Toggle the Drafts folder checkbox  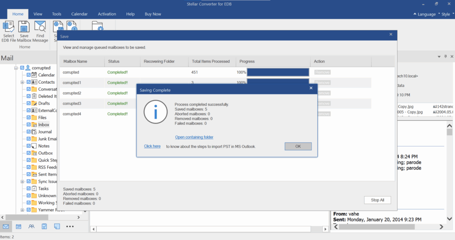[x=28, y=103]
